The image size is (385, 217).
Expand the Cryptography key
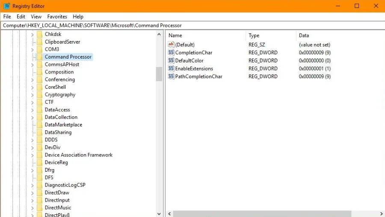click(33, 95)
